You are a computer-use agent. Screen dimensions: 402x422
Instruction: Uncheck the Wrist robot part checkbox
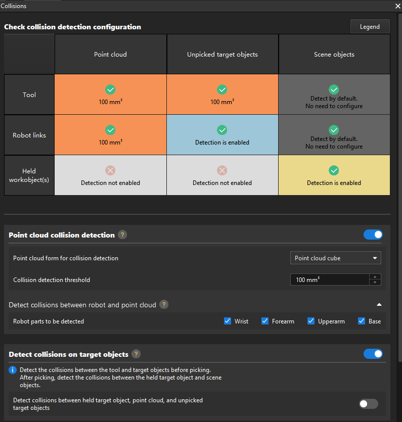[228, 321]
